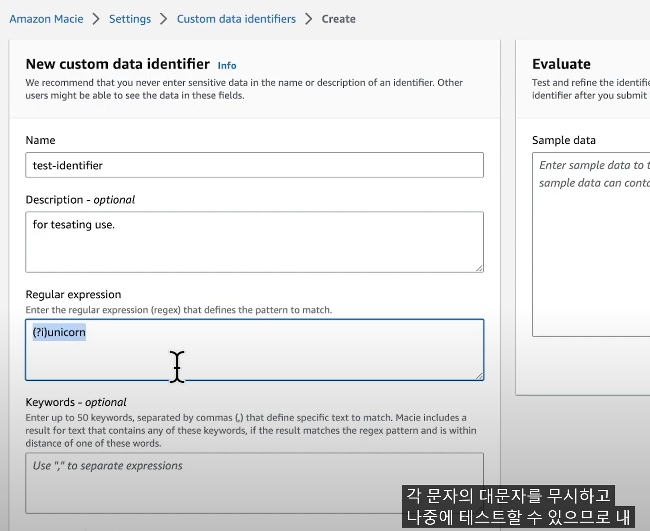Screen dimensions: 650x531
Task: Open the Info link beside heading
Action: tap(227, 65)
